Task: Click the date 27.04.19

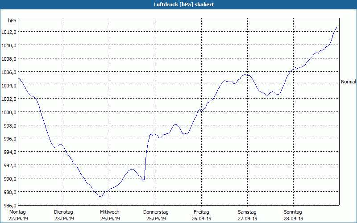Action: point(248,219)
